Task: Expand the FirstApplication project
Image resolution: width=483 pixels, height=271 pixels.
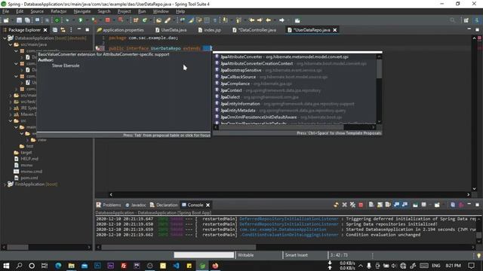Action: (x=5, y=184)
